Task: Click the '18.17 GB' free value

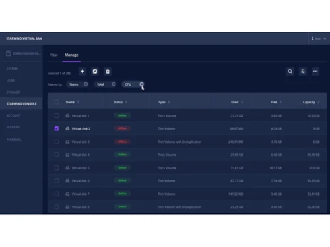Action: click(275, 168)
